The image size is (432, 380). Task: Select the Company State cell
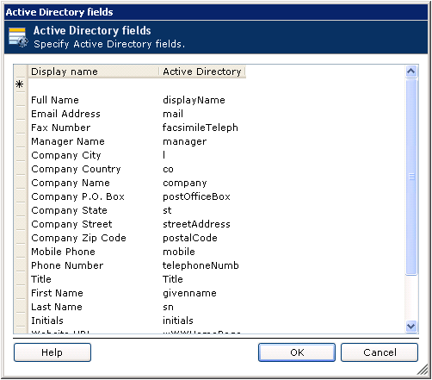(94, 210)
